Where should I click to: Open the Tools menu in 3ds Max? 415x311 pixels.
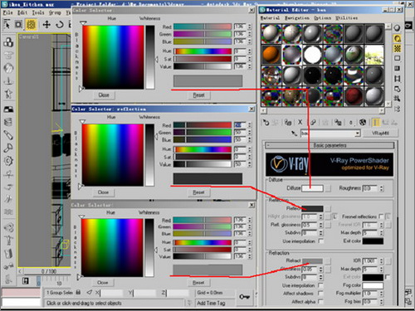[x=38, y=12]
